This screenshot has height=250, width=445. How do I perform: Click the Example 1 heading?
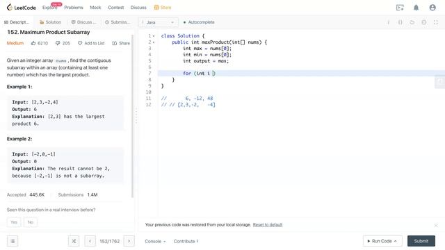[19, 87]
